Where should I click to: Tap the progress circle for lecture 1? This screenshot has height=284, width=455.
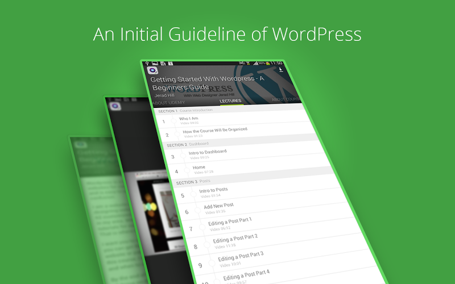coord(173,121)
